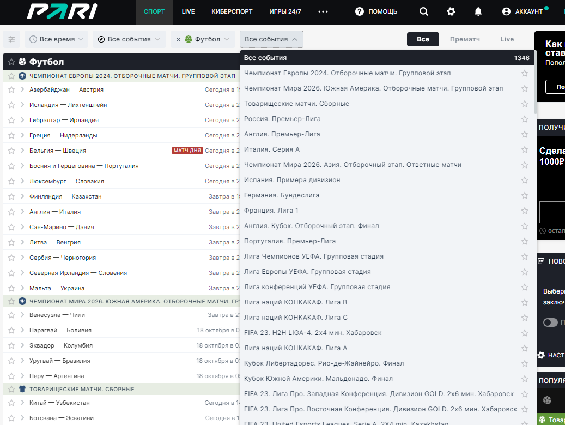Open Эквадор — Колумбия match

tap(61, 345)
